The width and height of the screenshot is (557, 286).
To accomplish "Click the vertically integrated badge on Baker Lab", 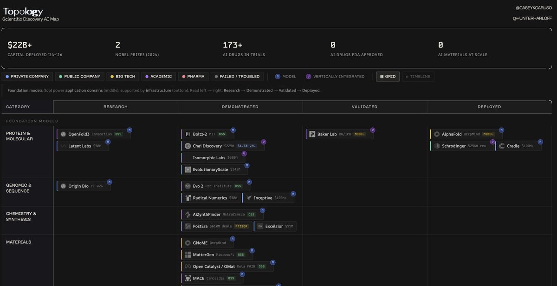I will pos(373,130).
